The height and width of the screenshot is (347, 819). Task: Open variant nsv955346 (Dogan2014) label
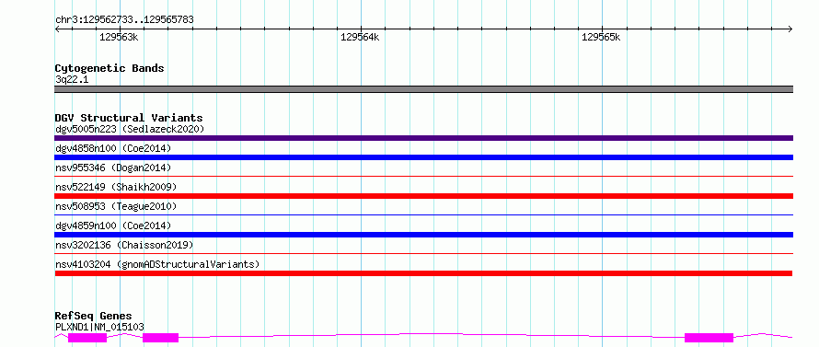click(113, 168)
